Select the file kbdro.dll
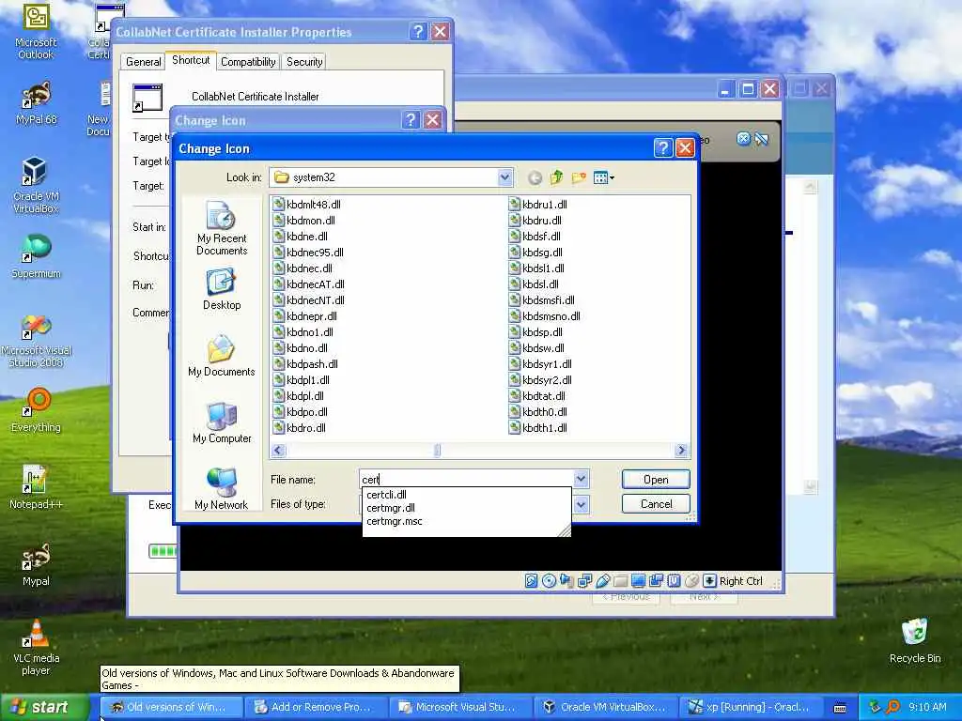The image size is (962, 721). 300,427
